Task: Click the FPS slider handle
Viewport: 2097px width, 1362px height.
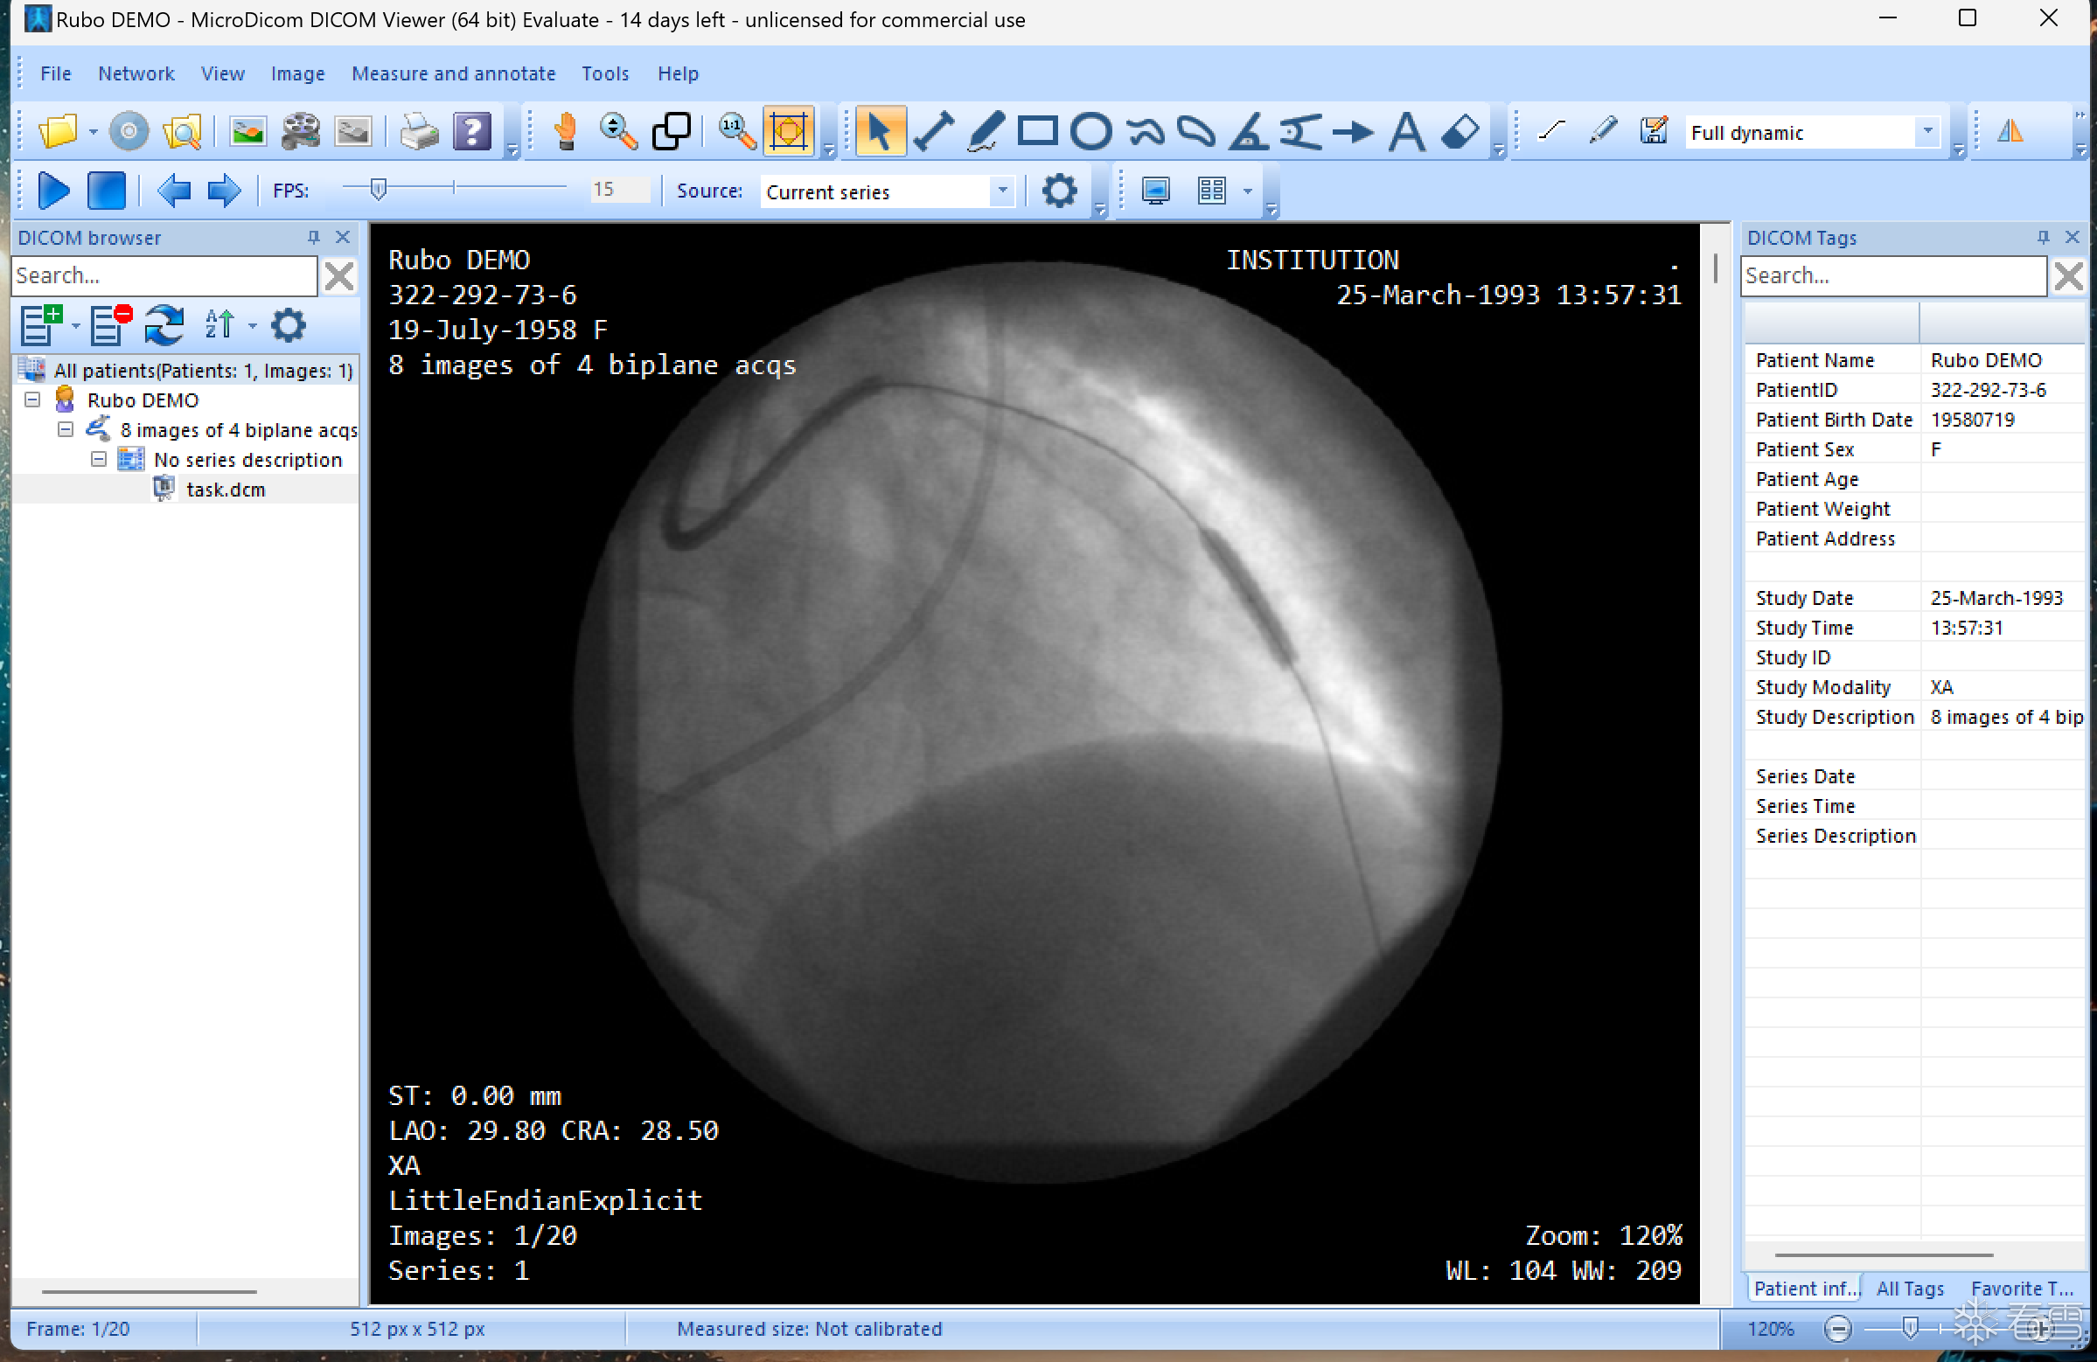Action: click(x=378, y=190)
